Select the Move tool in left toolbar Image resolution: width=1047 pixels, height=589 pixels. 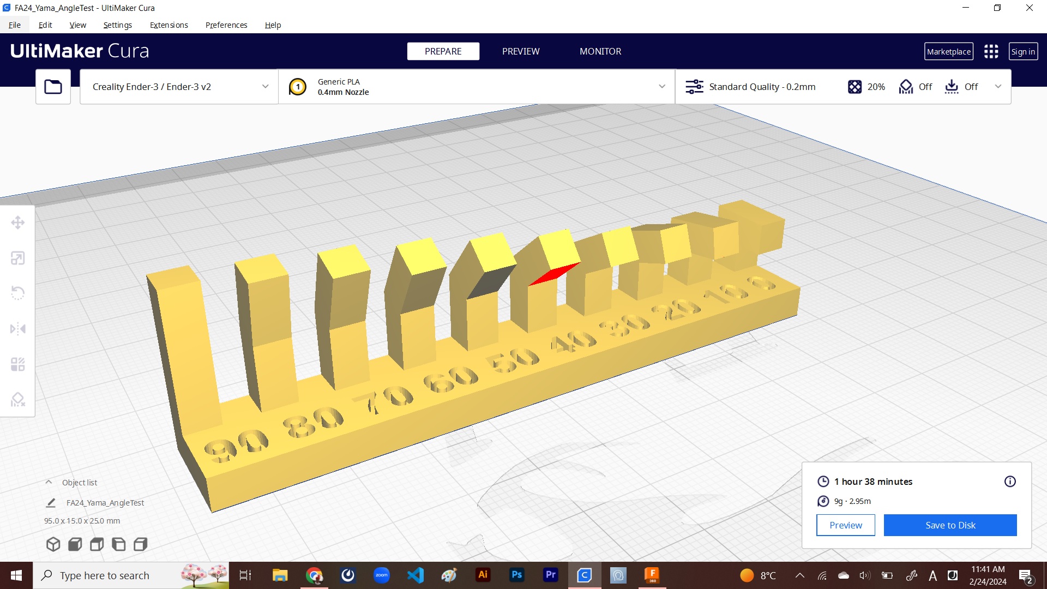17,223
